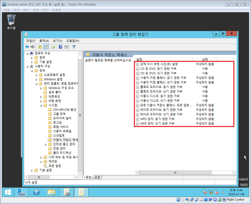Click the VirtualBox optical disk status icon

[x=183, y=199]
